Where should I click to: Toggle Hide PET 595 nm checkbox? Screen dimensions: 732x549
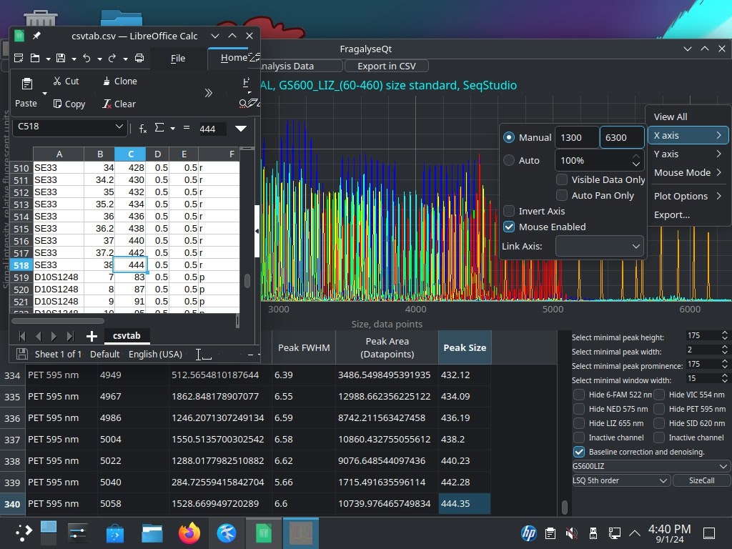click(659, 410)
